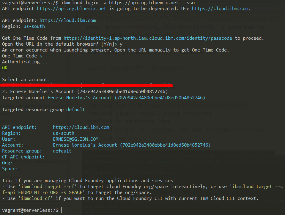Click the 'Space:' label
This screenshot has height=215, width=285.
10,169
